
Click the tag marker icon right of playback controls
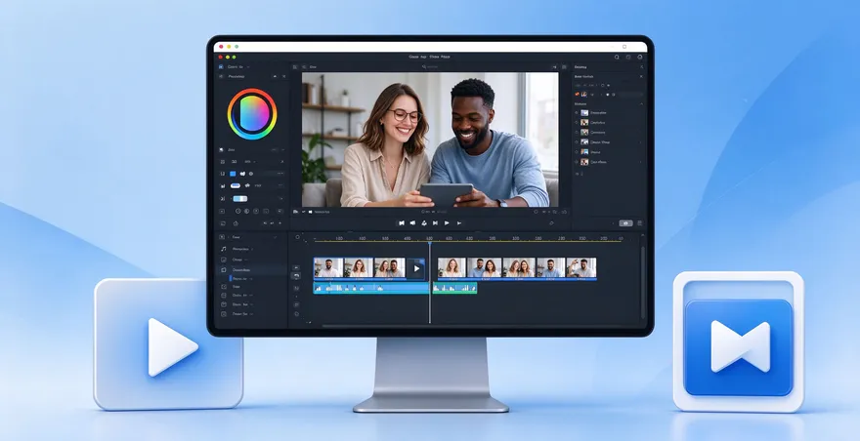(551, 223)
